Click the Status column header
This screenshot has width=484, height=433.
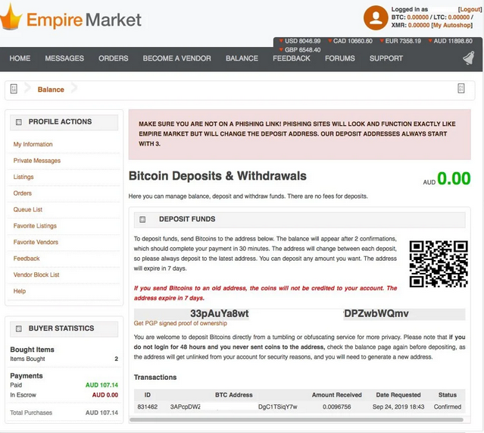click(448, 395)
